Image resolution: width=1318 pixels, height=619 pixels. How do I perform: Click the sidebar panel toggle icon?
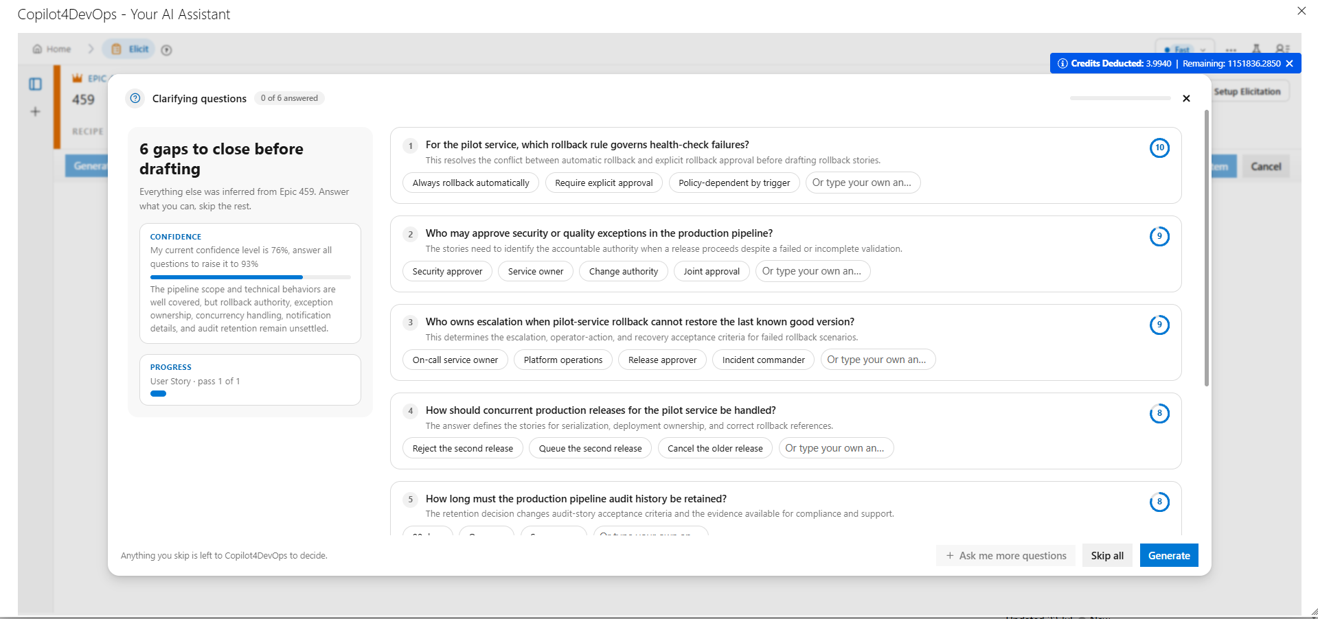coord(35,84)
